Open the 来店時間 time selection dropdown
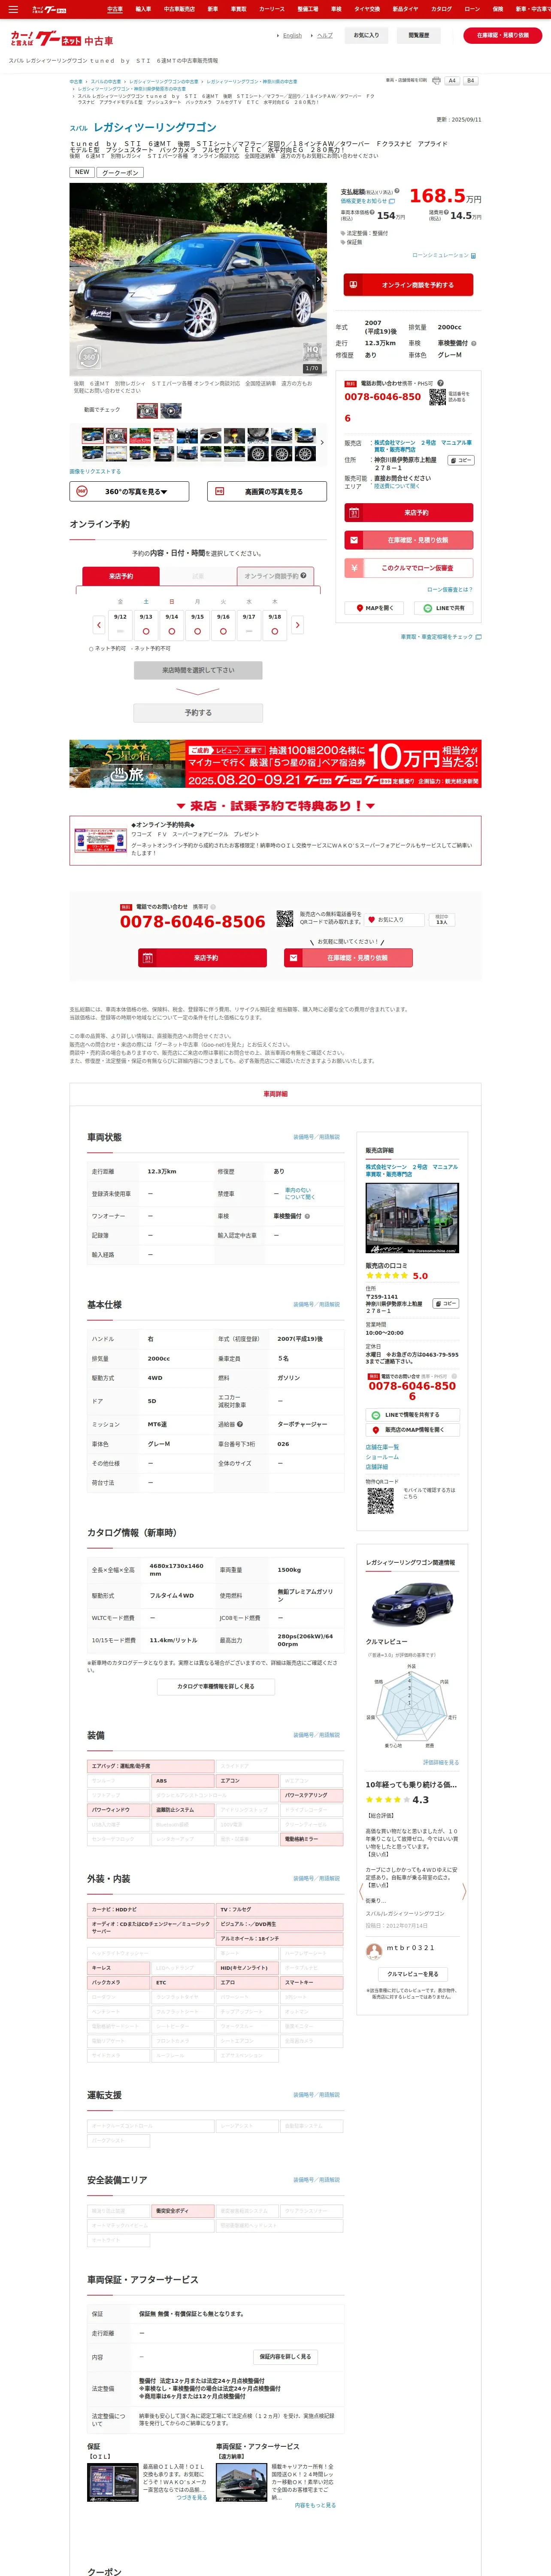Viewport: 551px width, 2576px height. (198, 670)
